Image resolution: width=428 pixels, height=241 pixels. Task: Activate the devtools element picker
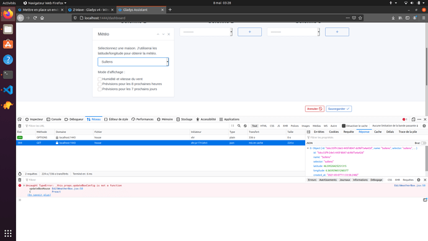20,119
